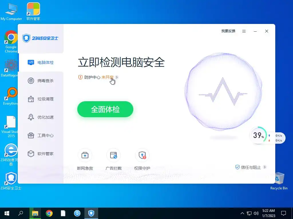Open the Recycle Bin
293x219 pixels.
(x=279, y=181)
